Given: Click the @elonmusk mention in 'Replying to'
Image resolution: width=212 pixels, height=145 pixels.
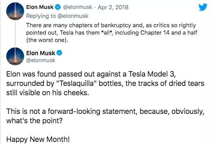Looking at the screenshot, I should point(73,16).
